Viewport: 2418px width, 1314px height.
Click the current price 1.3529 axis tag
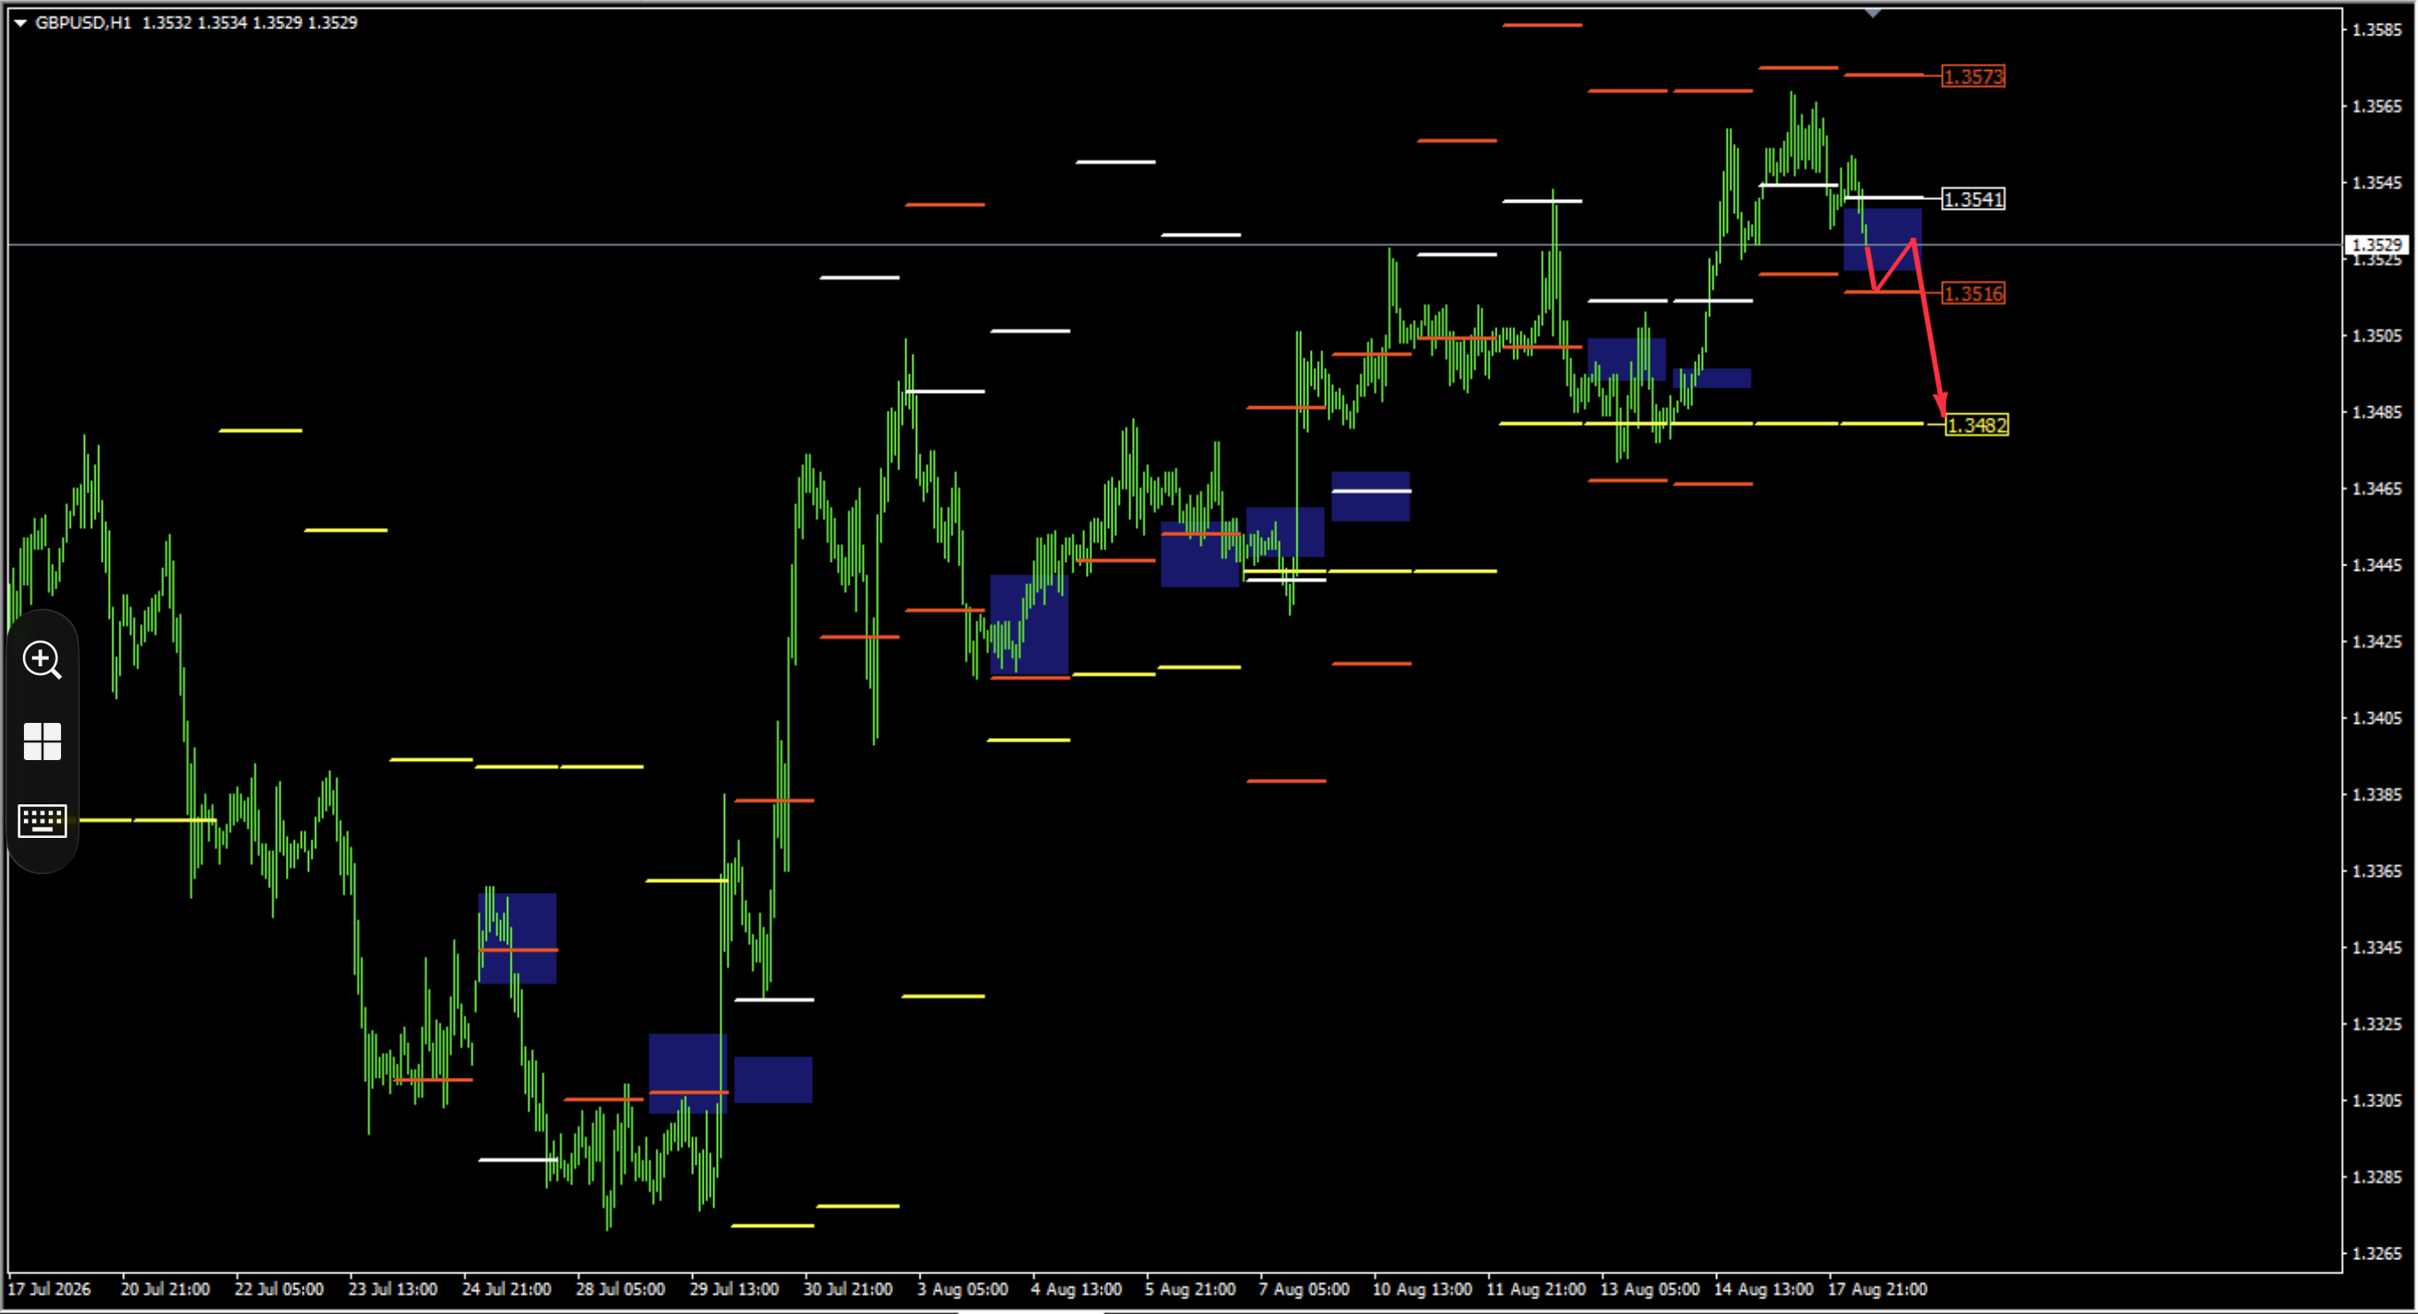coord(2376,245)
